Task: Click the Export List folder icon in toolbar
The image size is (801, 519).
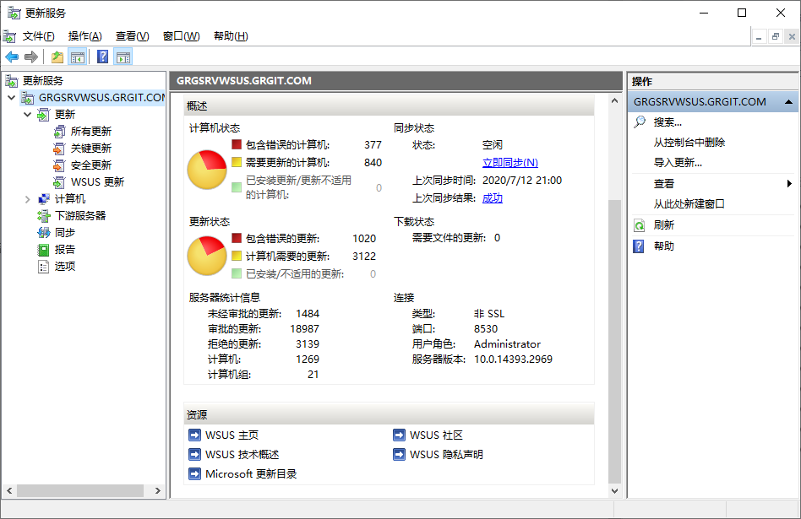Action: [57, 57]
